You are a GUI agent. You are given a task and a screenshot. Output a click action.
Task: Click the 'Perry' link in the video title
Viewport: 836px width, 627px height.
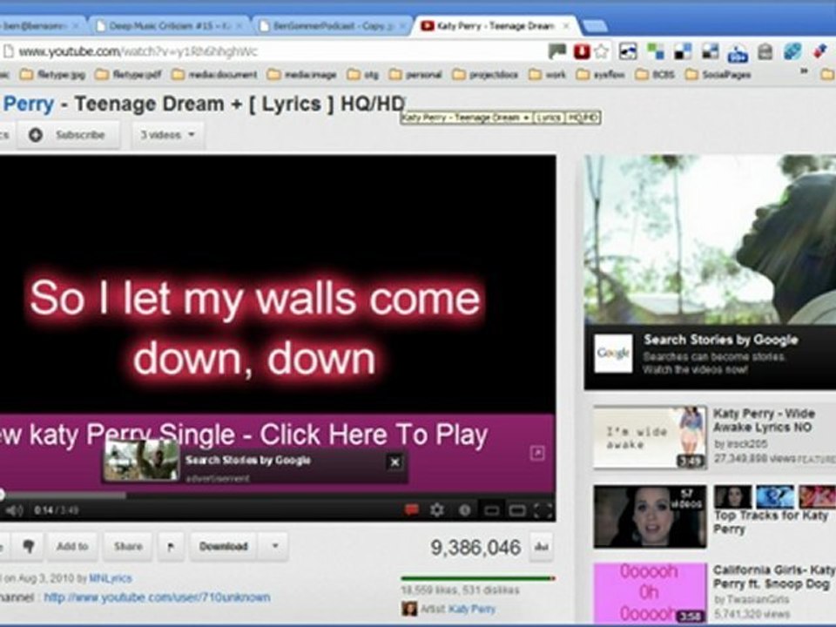click(29, 104)
